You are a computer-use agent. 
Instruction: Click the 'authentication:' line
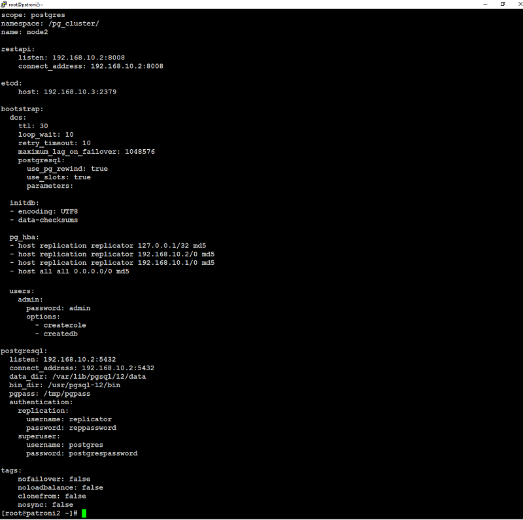(x=41, y=402)
